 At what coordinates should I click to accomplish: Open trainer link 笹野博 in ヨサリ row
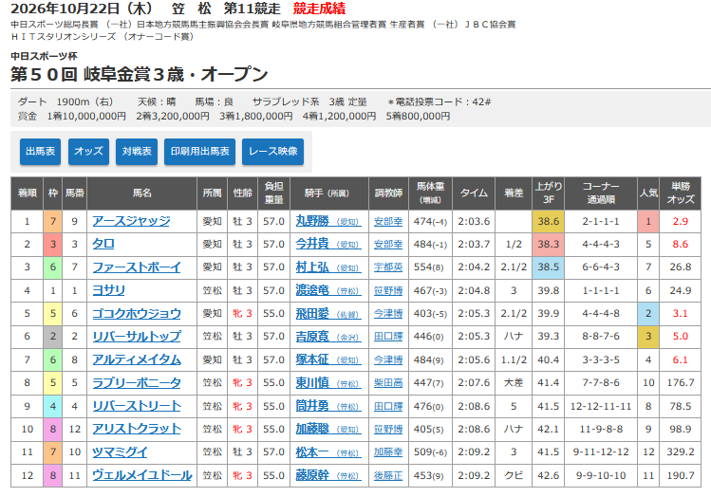[x=388, y=291]
